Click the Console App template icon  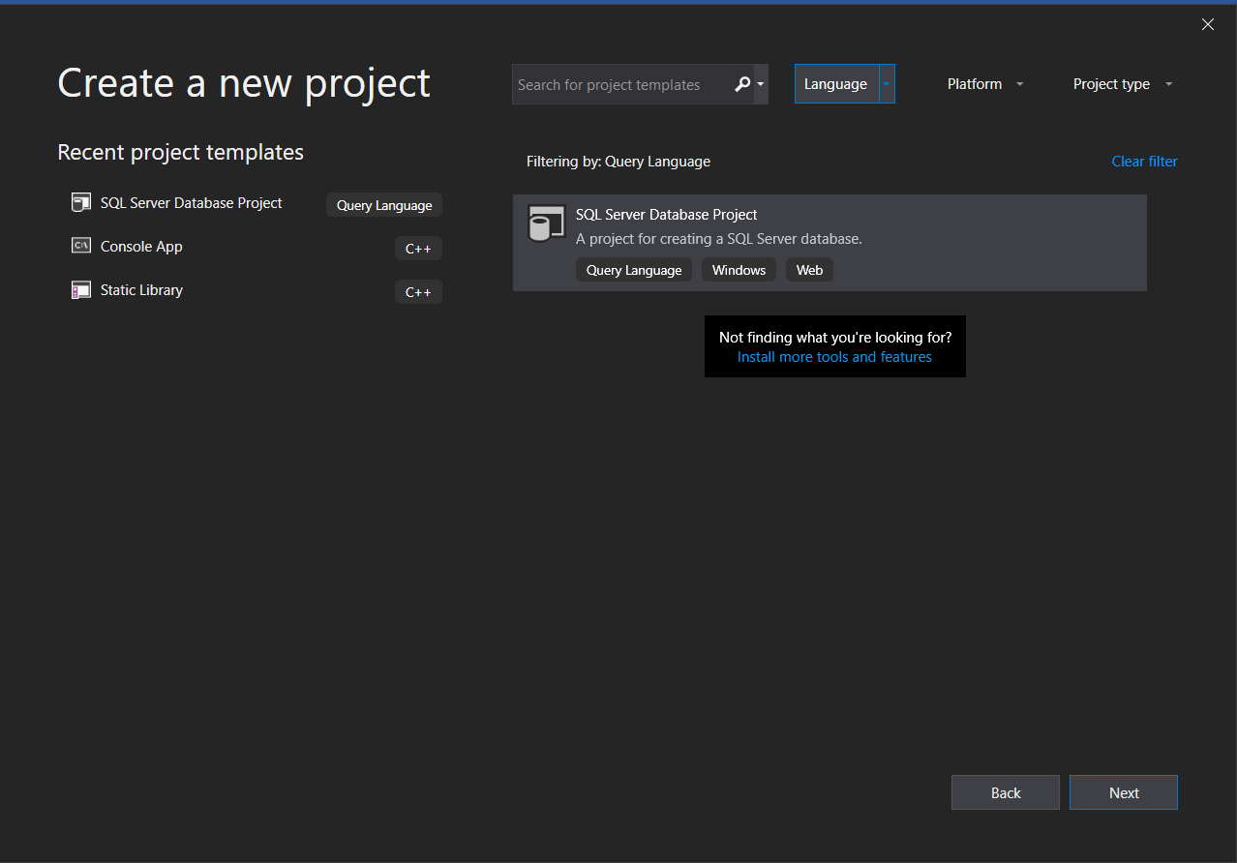pyautogui.click(x=81, y=247)
